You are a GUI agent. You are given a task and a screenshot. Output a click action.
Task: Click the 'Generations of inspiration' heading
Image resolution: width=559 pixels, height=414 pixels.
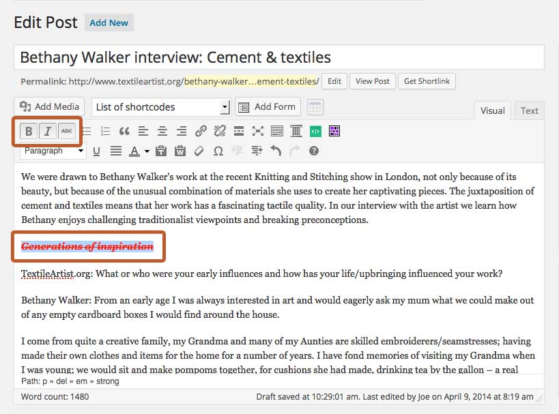pos(87,246)
